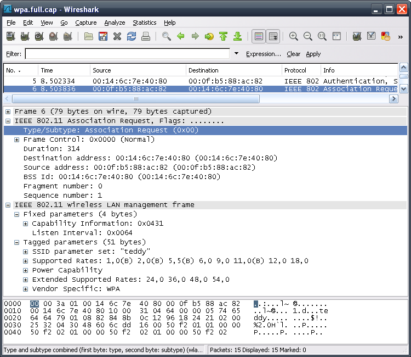Collapse Fixed parameters (4 bytes) node
This screenshot has height=357, width=411.
click(17, 215)
